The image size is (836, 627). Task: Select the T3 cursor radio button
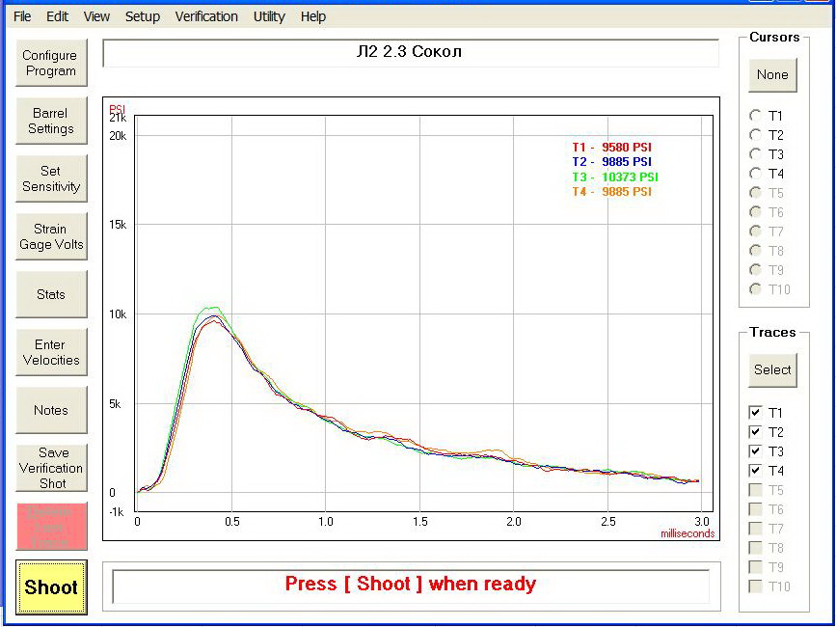(x=756, y=154)
